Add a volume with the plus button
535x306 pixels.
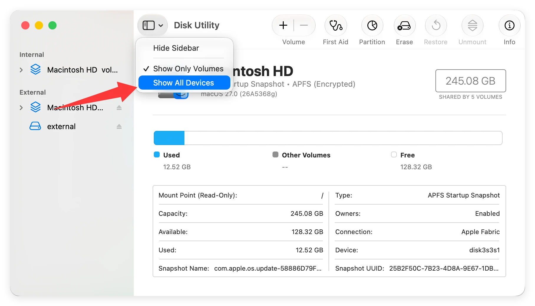pos(283,25)
